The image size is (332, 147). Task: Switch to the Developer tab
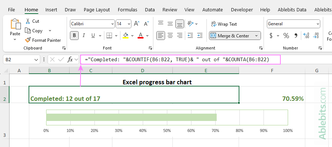(242, 10)
